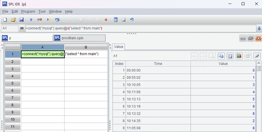
Task: Start debug run with breakpoint icon
Action: tap(40, 20)
